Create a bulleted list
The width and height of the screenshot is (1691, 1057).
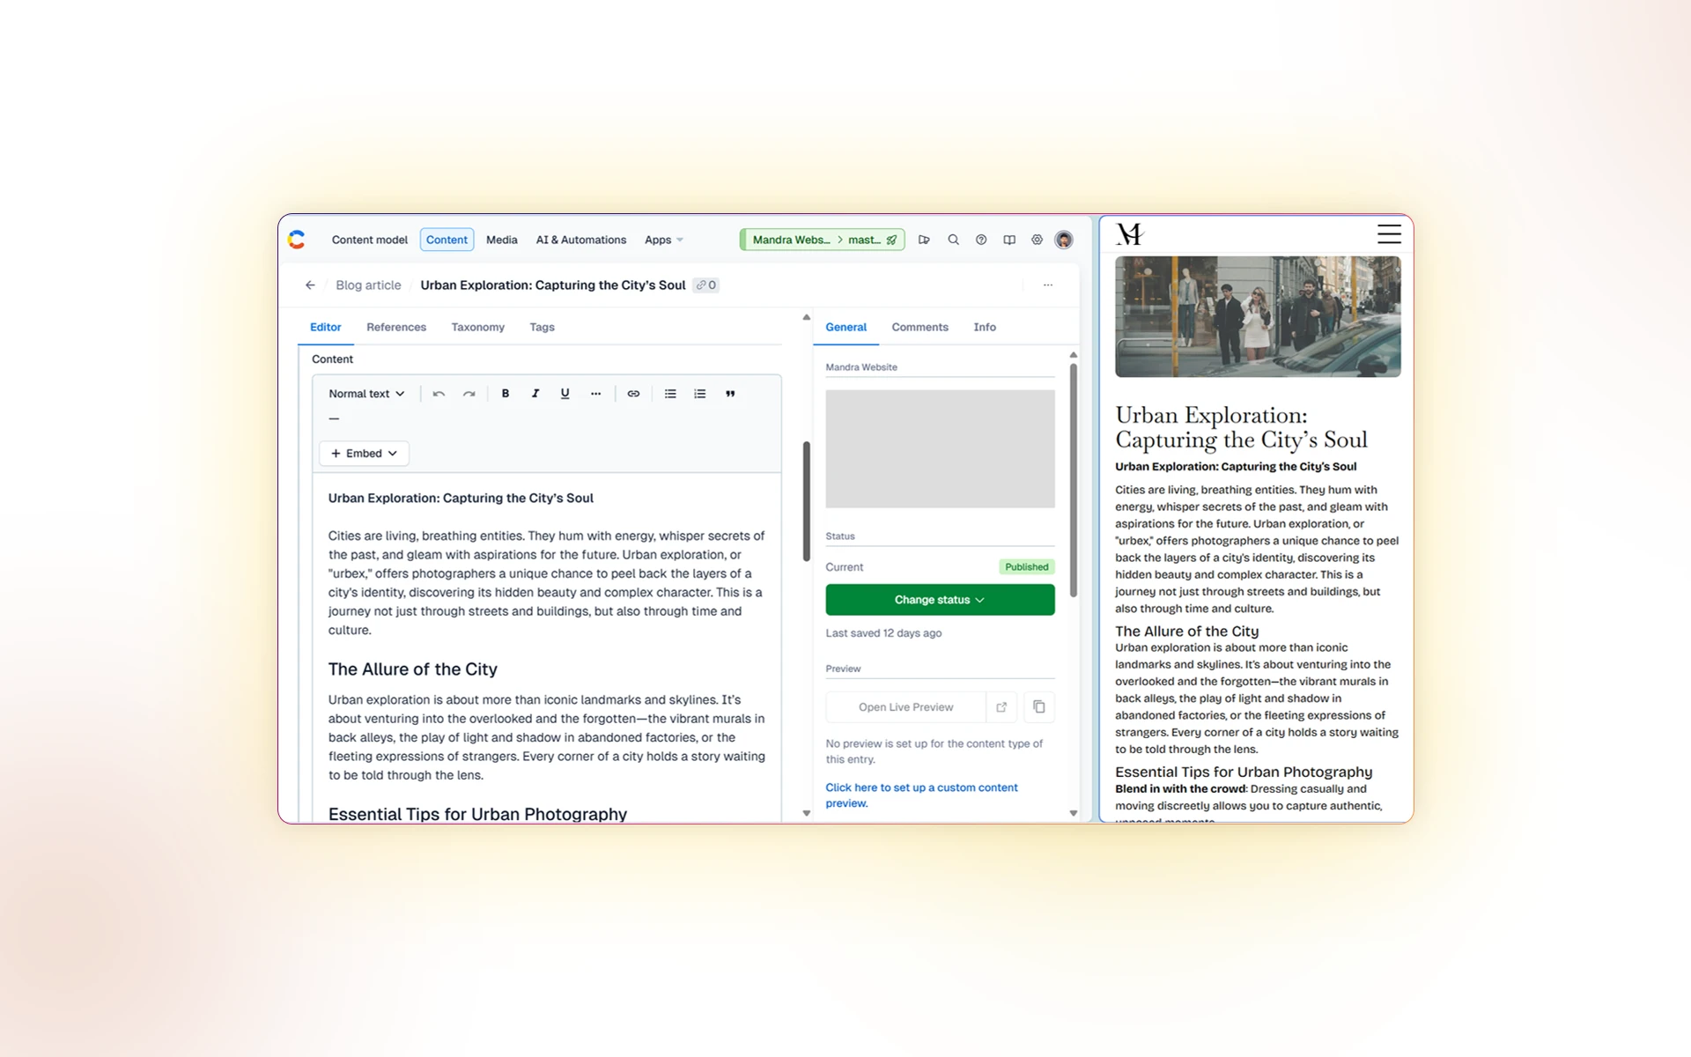(670, 394)
